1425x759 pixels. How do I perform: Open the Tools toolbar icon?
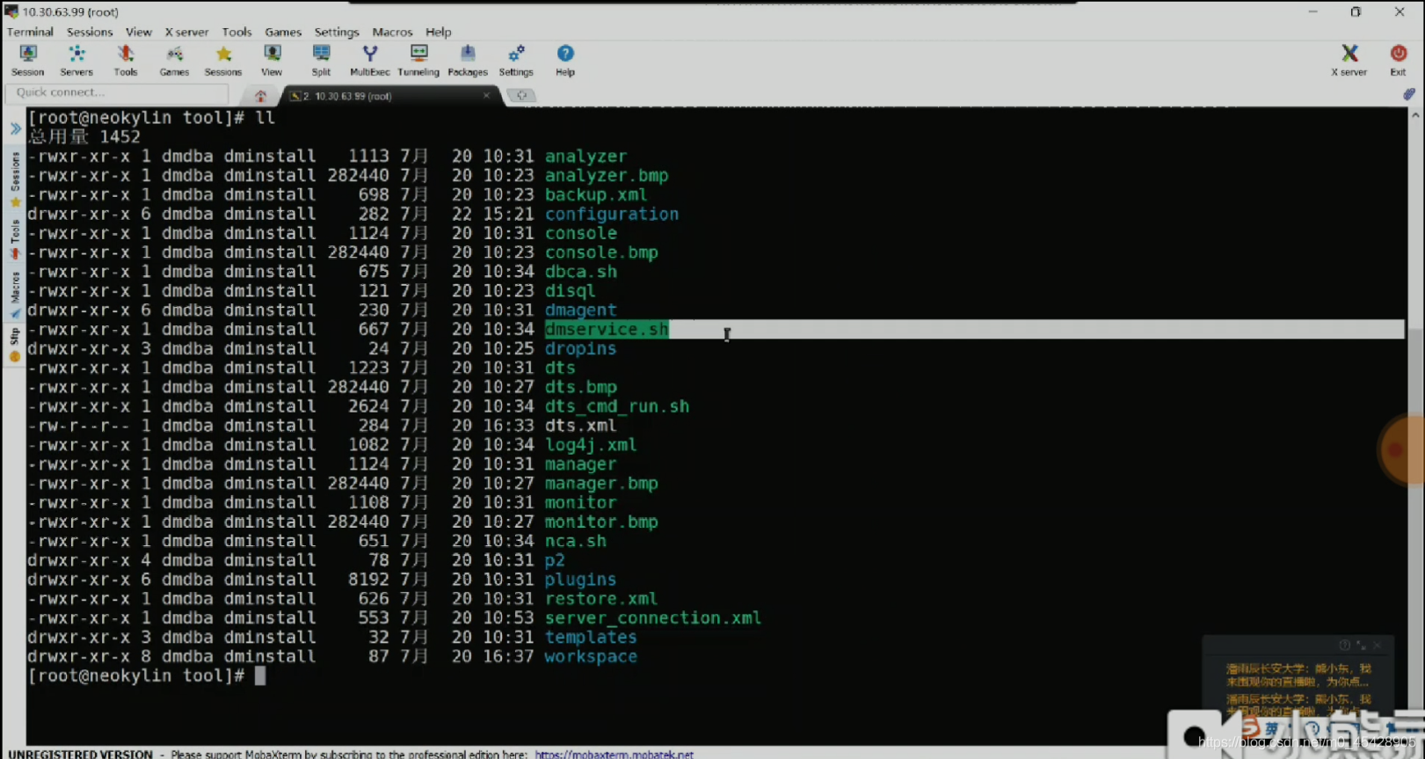pyautogui.click(x=126, y=61)
